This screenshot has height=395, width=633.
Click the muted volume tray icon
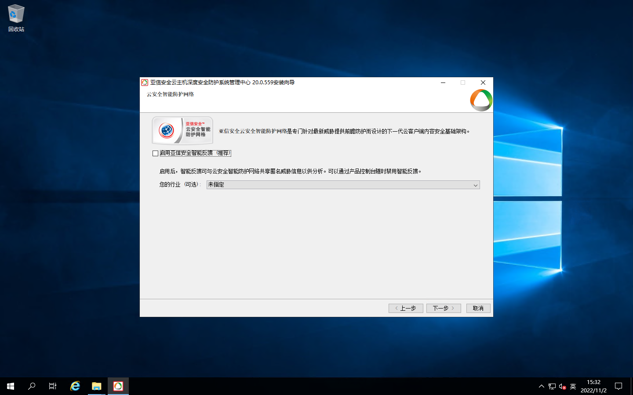pos(562,386)
